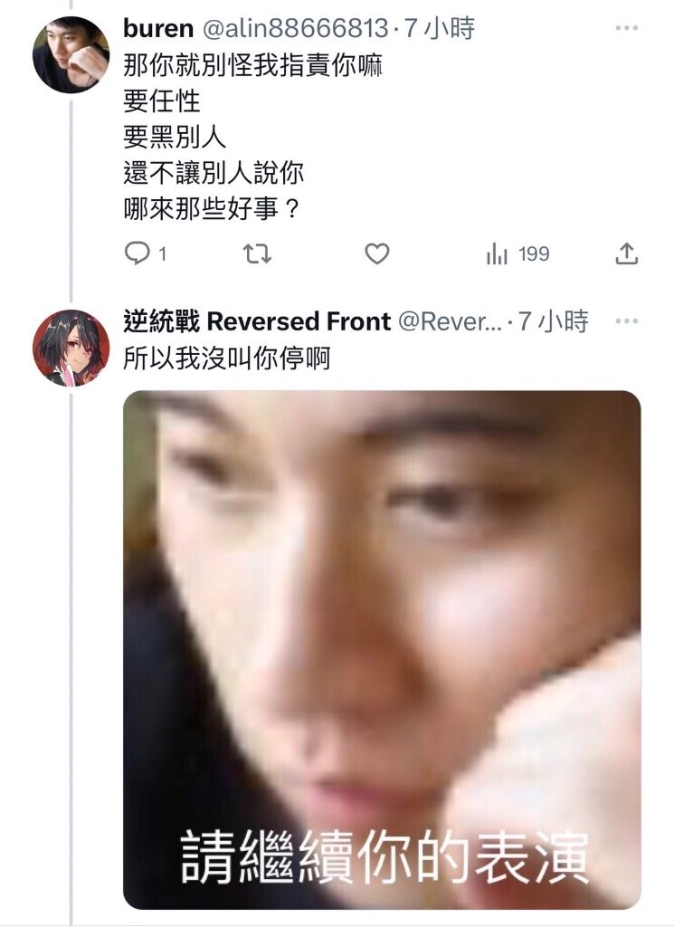Like buren's tweet with the heart
674x927 pixels.
[377, 253]
